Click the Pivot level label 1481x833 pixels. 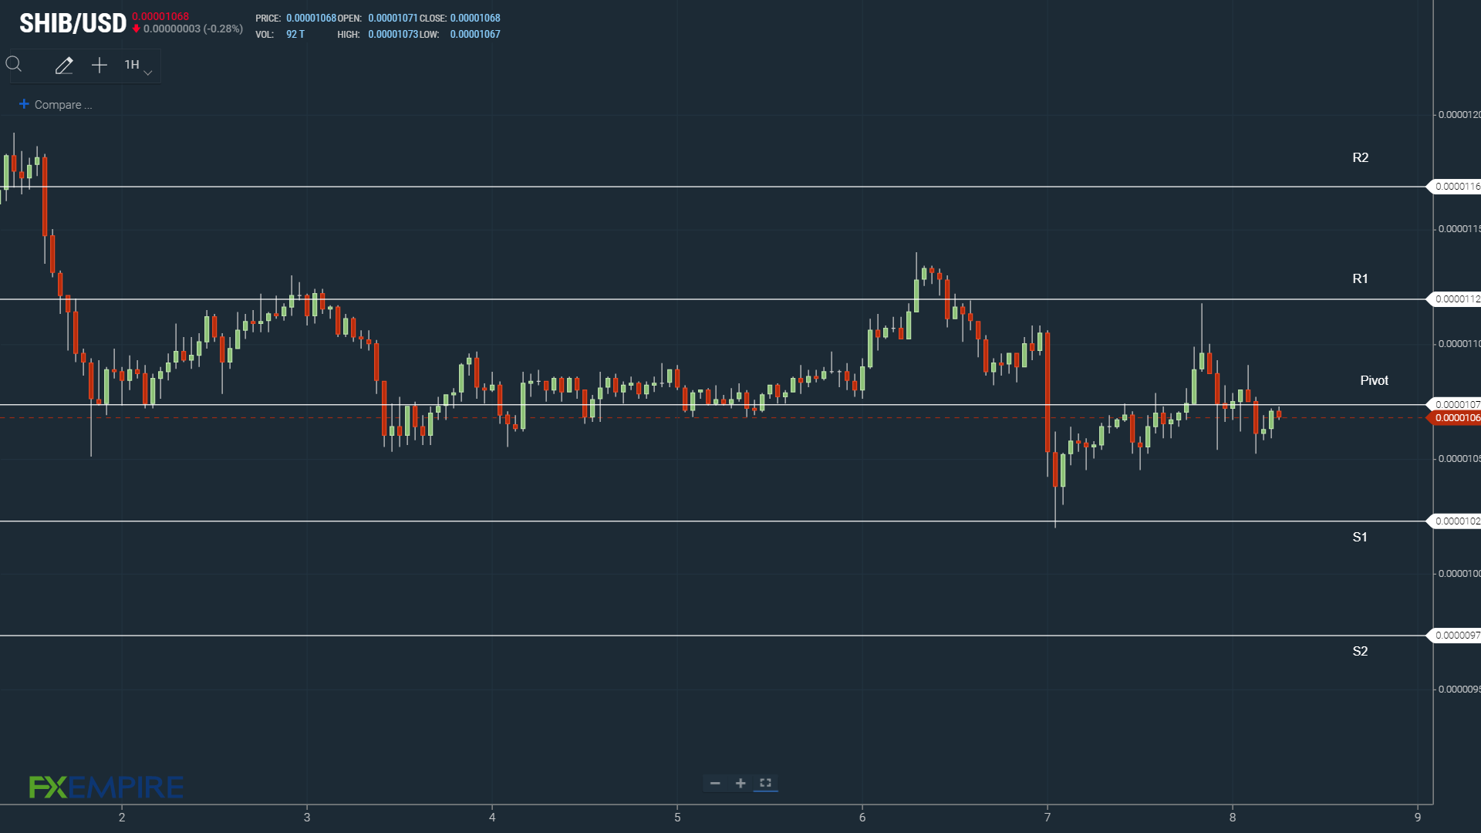pos(1374,380)
